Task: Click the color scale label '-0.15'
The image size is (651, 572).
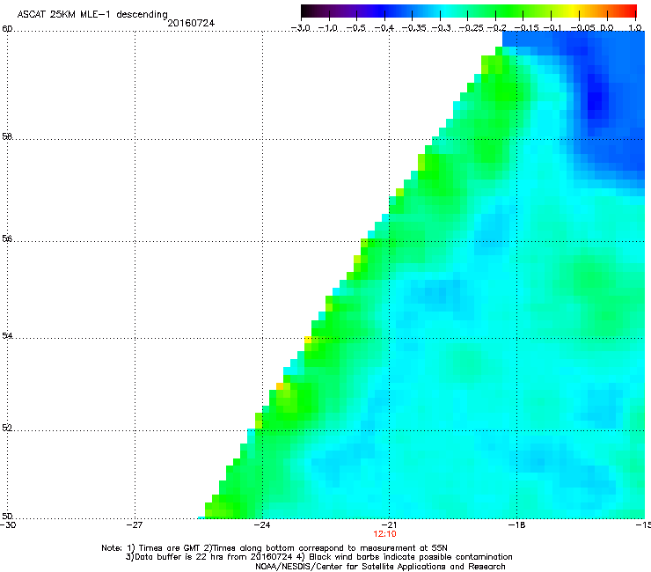Action: (x=526, y=28)
